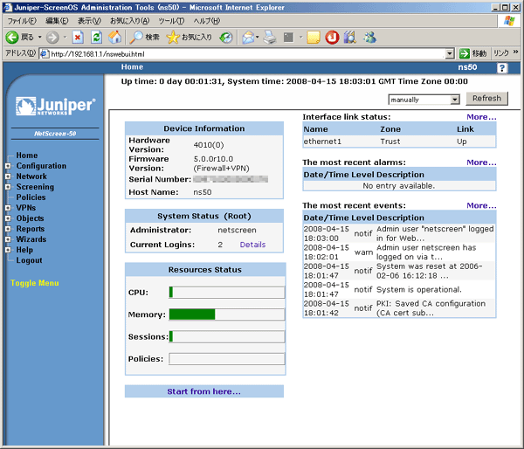Click the CPU usage bar
The height and width of the screenshot is (449, 524).
pos(227,293)
